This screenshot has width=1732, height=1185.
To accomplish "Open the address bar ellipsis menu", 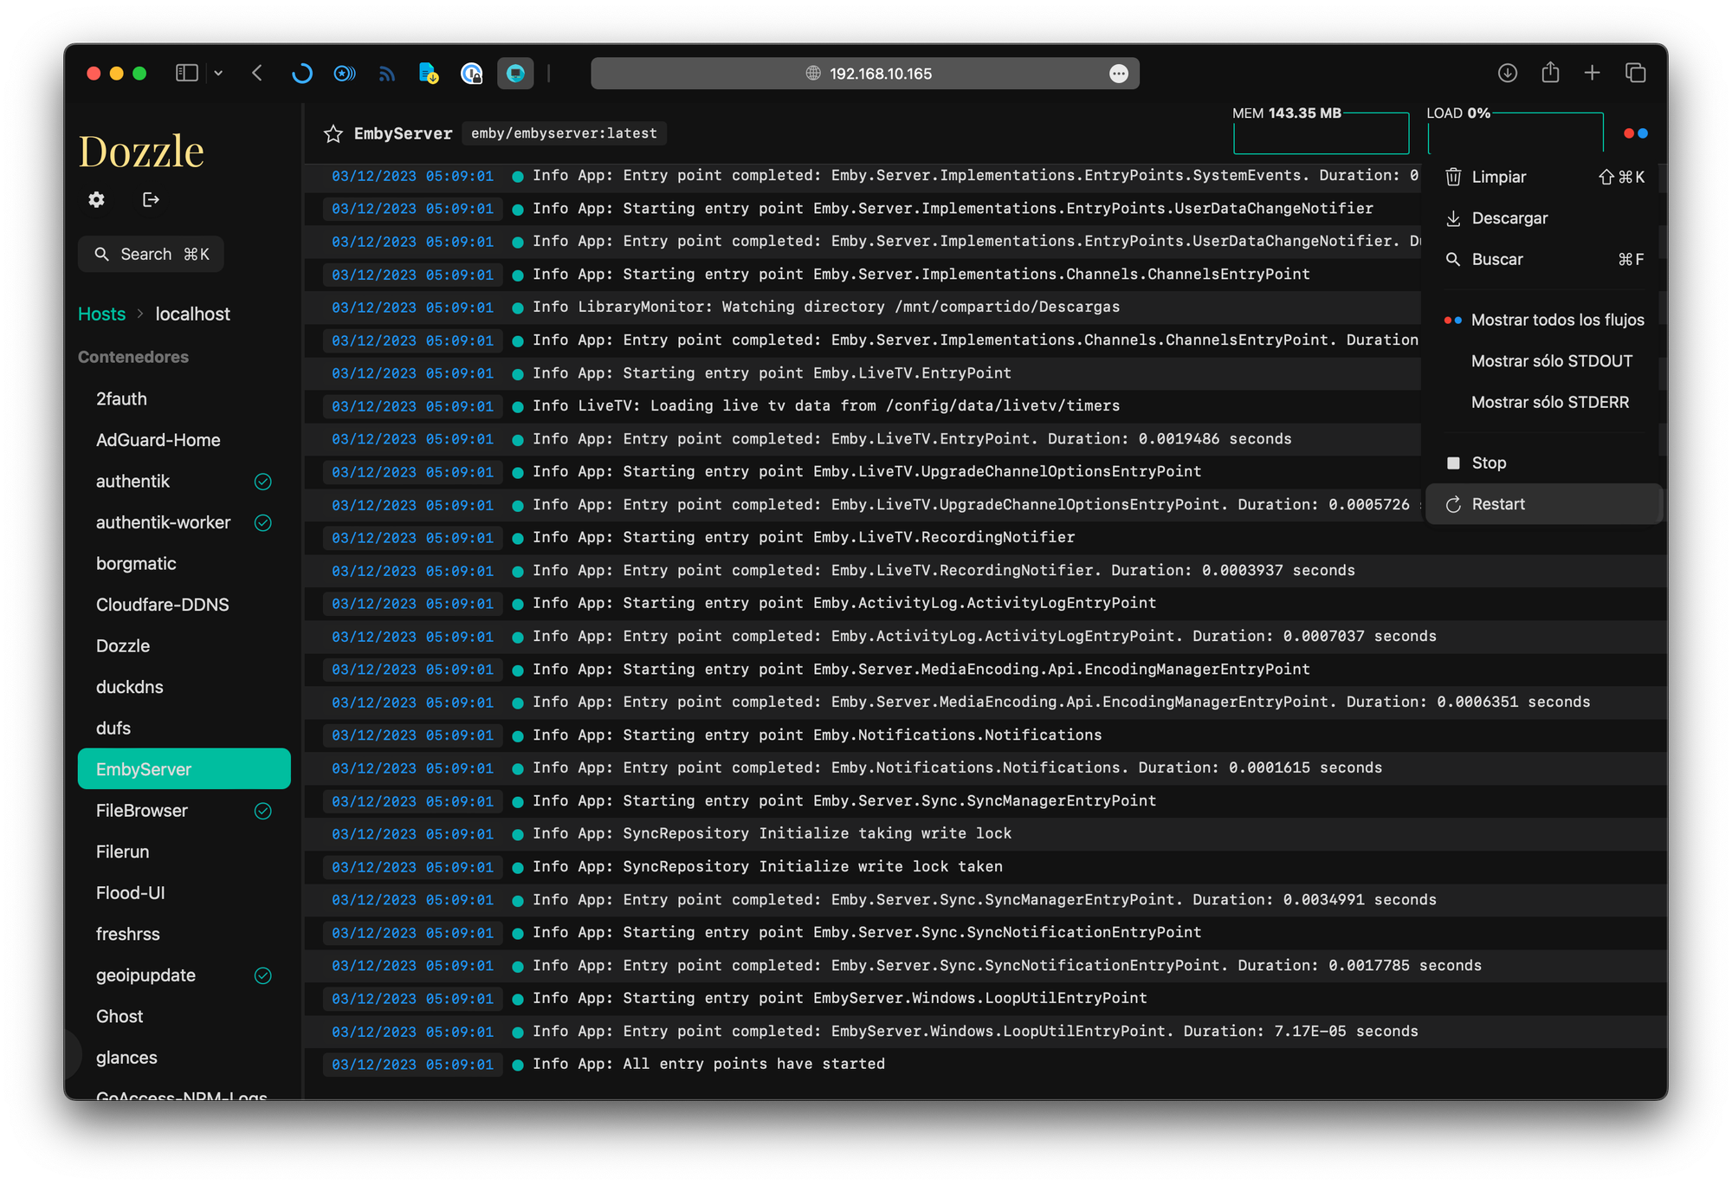I will click(1119, 74).
